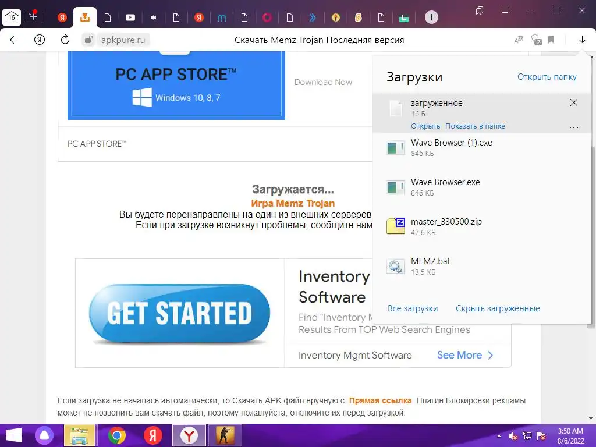This screenshot has width=596, height=447.
Task: Click the muted volume tray icon
Action: pyautogui.click(x=513, y=436)
